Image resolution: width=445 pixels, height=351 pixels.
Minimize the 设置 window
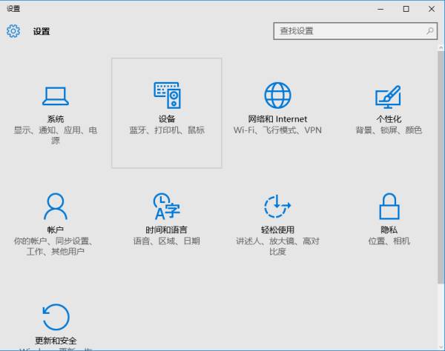pos(380,9)
